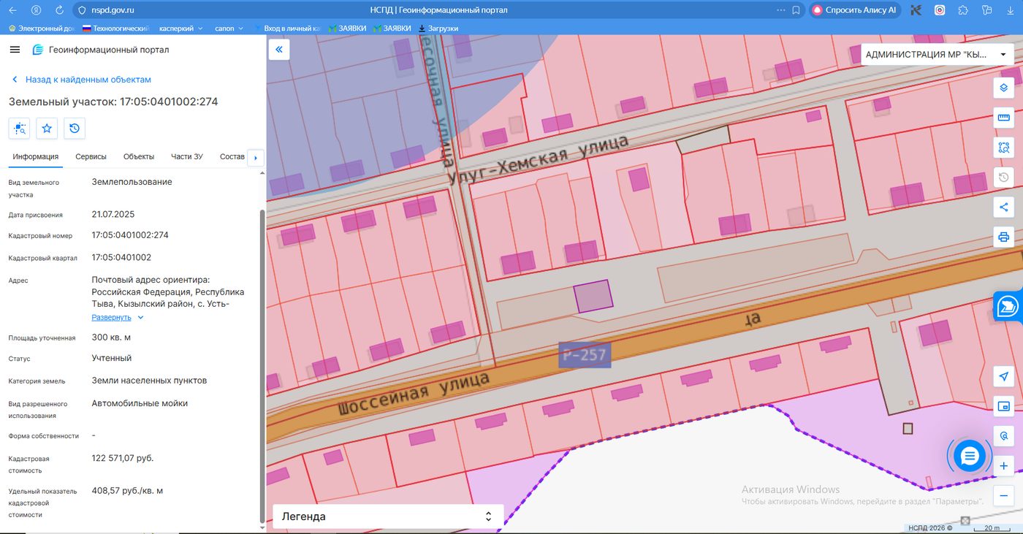The image size is (1023, 534).
Task: Print the map
Action: pos(1003,237)
